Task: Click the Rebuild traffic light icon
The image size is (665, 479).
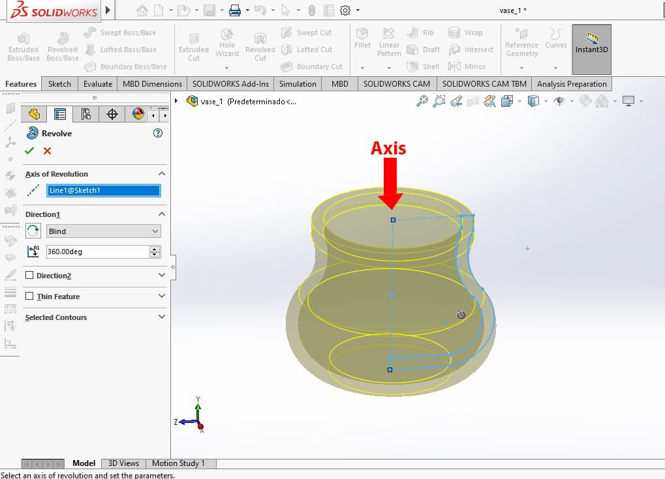Action: 312,10
